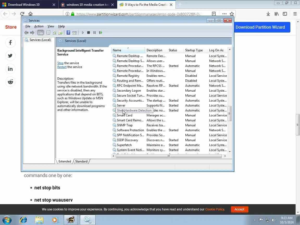Open new tab plus button

coord(180,4)
